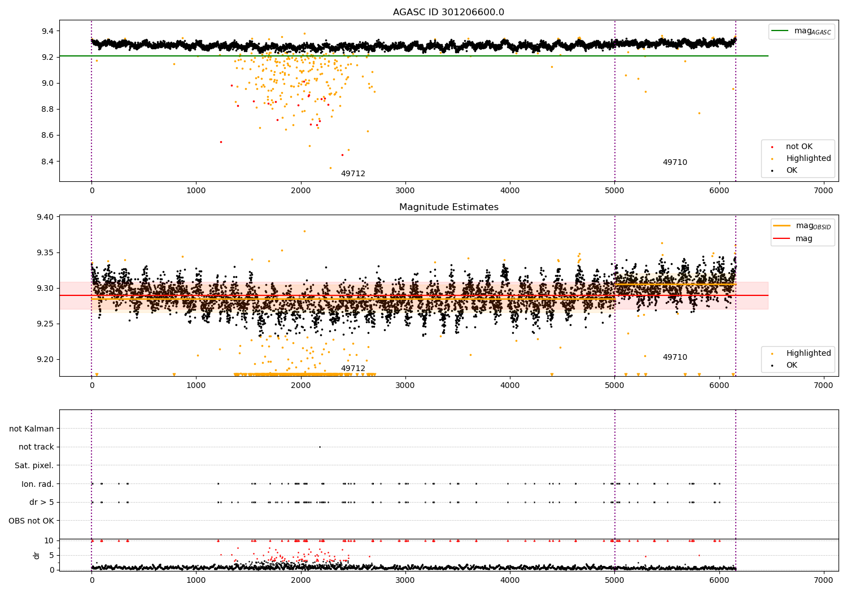Click 'Highlighted' in the middle plot legend
Screen dimensions: 847x593
(x=809, y=354)
